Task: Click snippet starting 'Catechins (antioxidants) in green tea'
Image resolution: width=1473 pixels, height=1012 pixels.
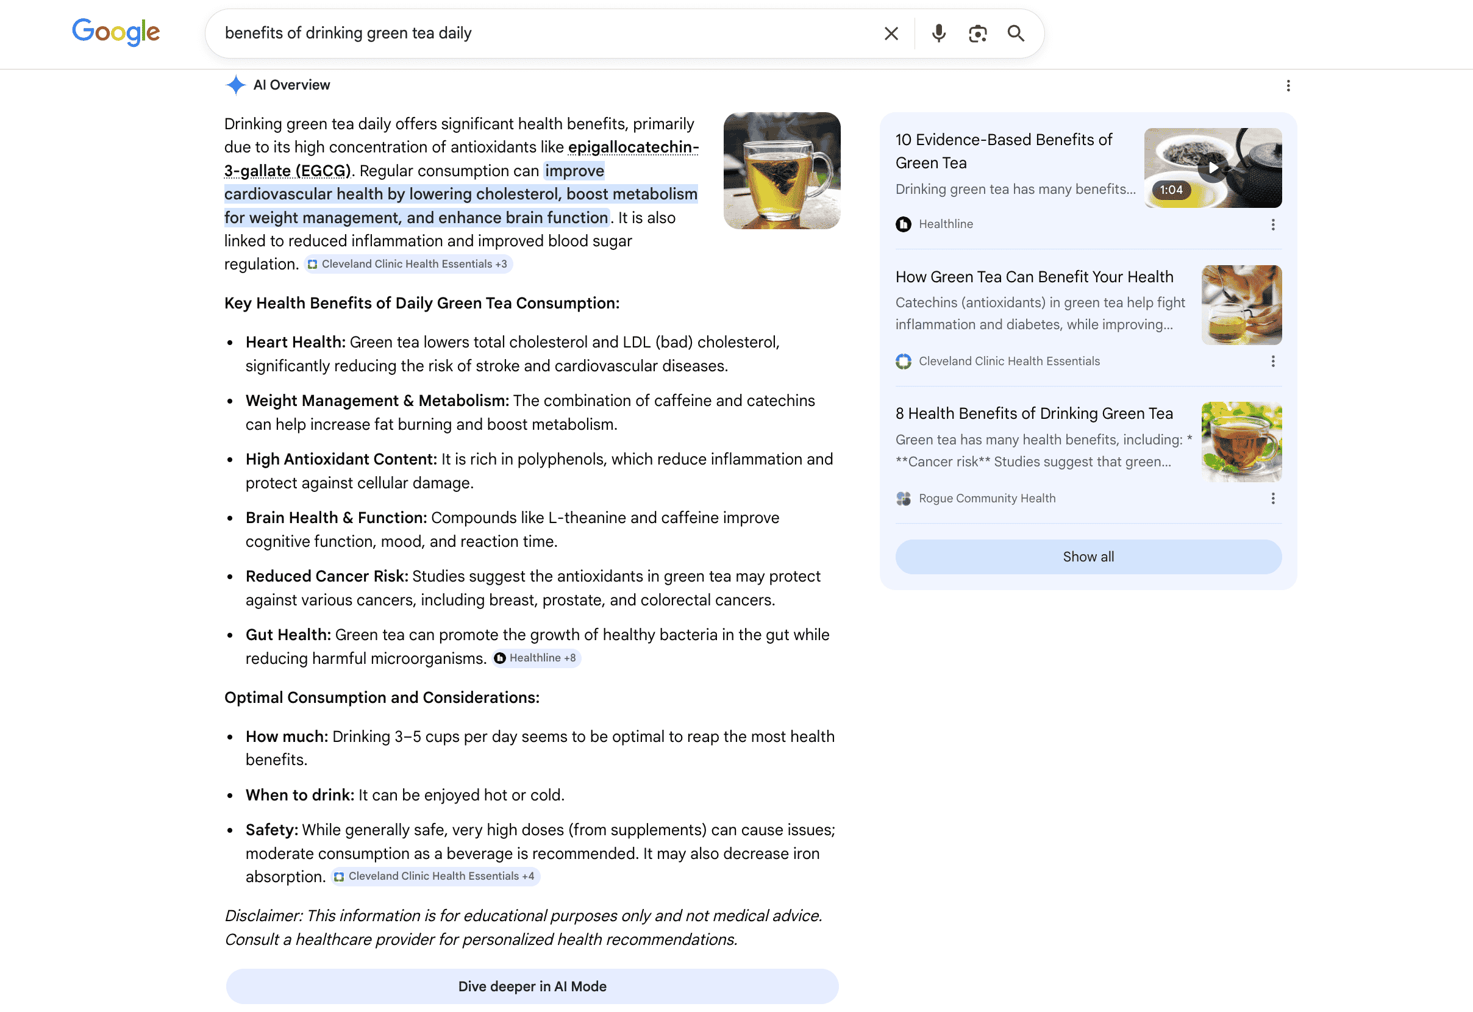Action: pyautogui.click(x=1040, y=314)
